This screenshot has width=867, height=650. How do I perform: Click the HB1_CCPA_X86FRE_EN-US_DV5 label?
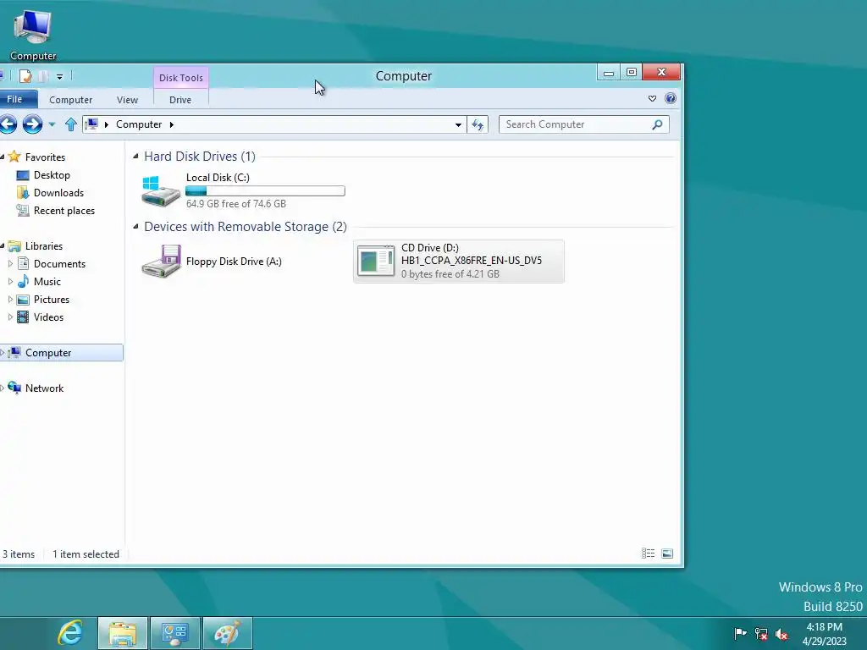click(x=472, y=261)
